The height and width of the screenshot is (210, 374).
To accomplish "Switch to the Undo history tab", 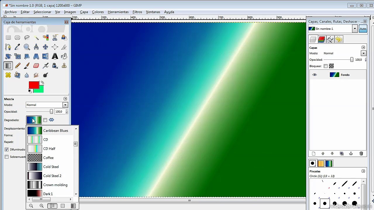I will point(339,39).
